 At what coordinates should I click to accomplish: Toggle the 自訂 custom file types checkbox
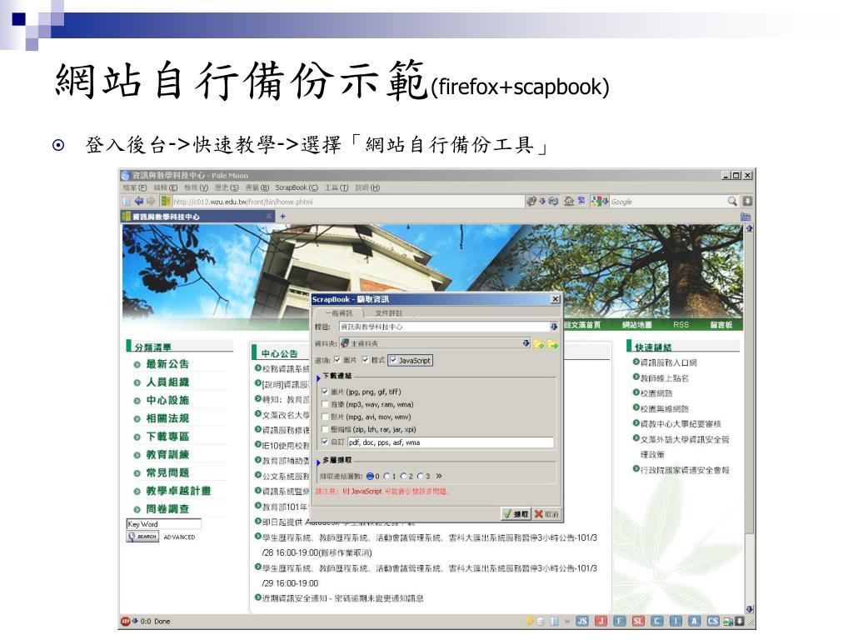(326, 442)
